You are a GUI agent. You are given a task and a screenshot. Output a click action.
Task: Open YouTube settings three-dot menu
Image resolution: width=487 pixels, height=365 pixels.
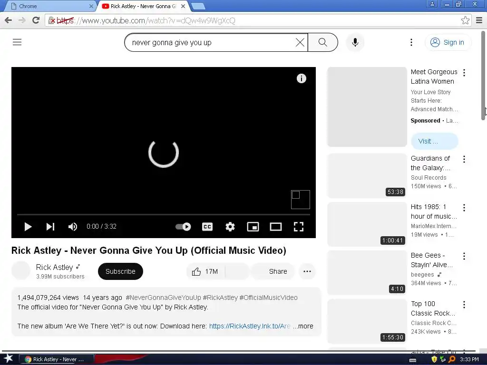click(411, 42)
